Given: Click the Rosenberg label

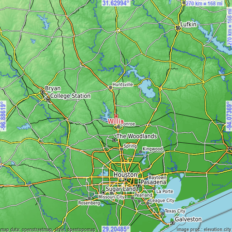Looking at the screenshot, I should [89, 203].
